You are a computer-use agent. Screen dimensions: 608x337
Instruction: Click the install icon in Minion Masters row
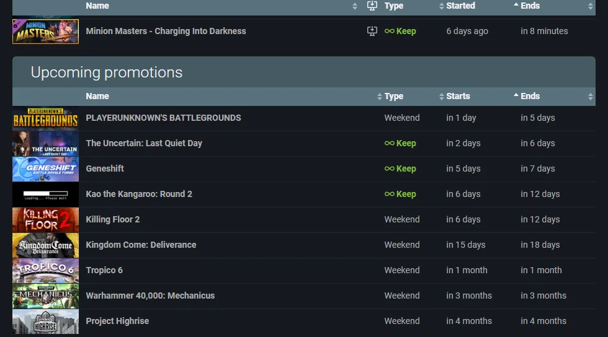tap(372, 31)
